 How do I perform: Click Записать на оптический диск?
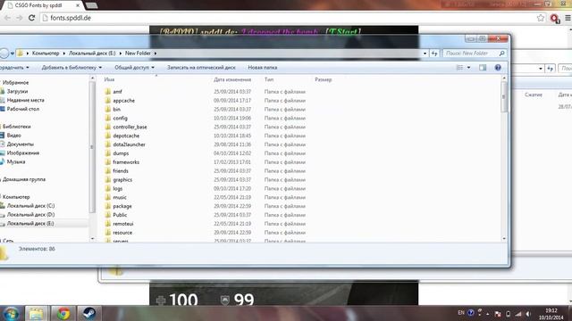point(201,68)
